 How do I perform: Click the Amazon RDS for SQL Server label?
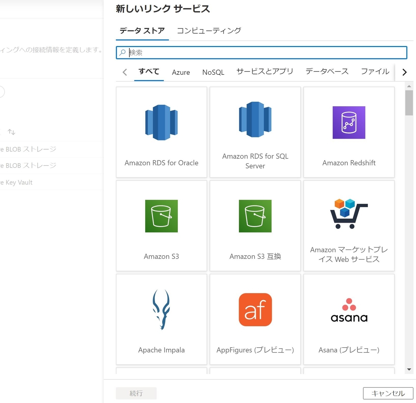pyautogui.click(x=255, y=161)
